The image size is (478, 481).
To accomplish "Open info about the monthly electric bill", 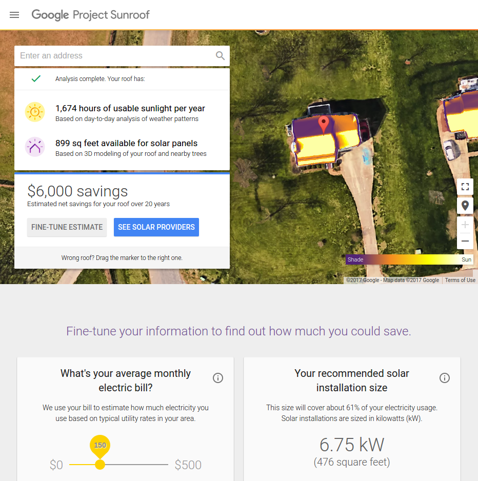I will [x=218, y=378].
